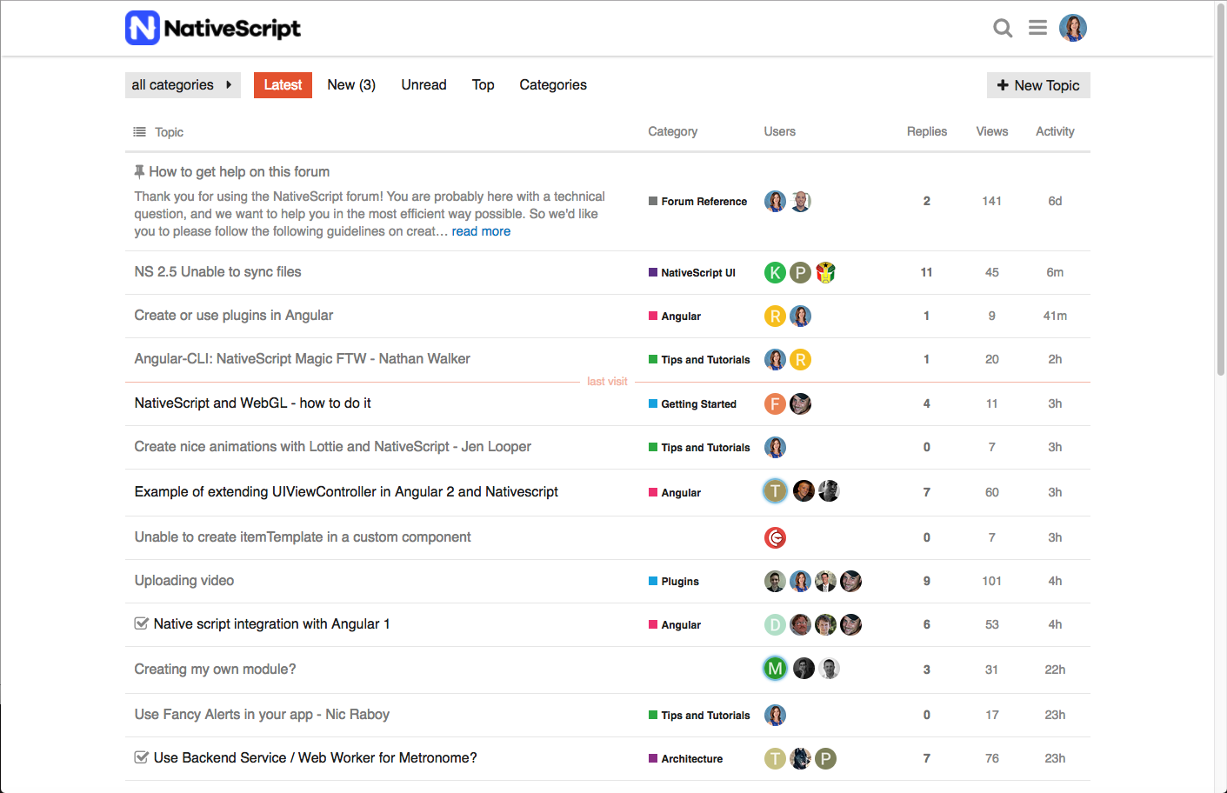Sort by Views column header
The width and height of the screenshot is (1227, 793).
(x=991, y=131)
